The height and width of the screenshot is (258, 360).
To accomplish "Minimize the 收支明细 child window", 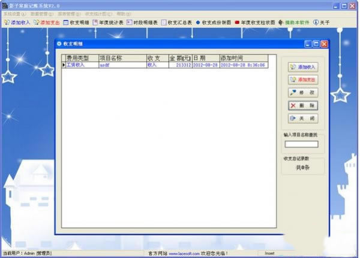I will [308, 44].
